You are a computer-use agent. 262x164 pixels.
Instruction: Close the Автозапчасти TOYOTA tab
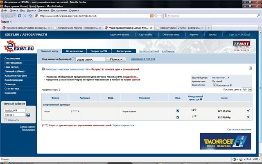tap(202, 28)
